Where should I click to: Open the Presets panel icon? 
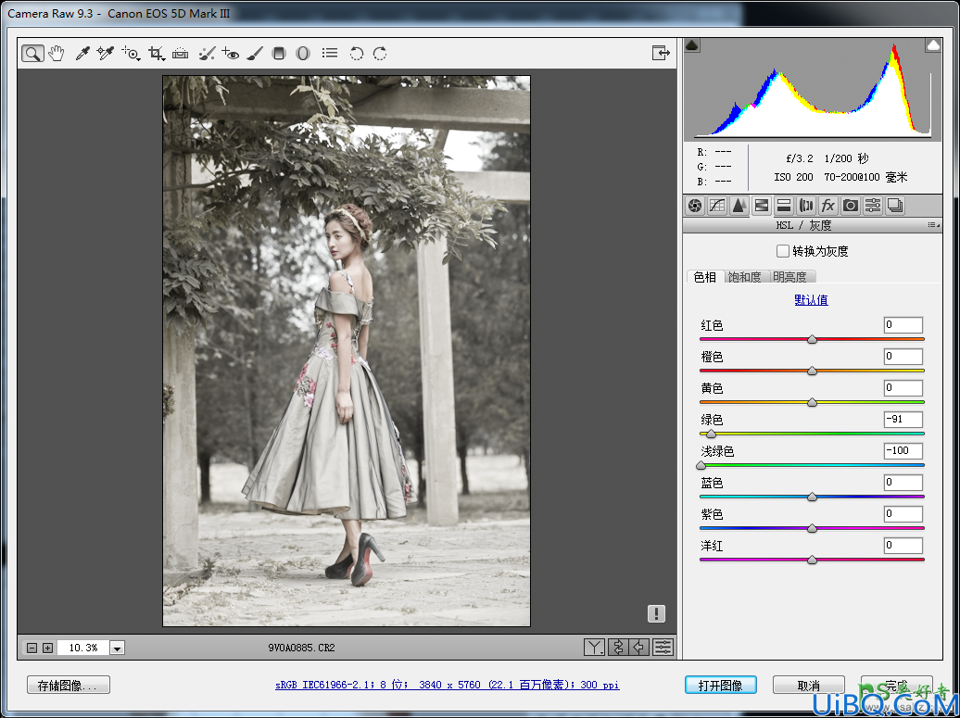[x=873, y=206]
